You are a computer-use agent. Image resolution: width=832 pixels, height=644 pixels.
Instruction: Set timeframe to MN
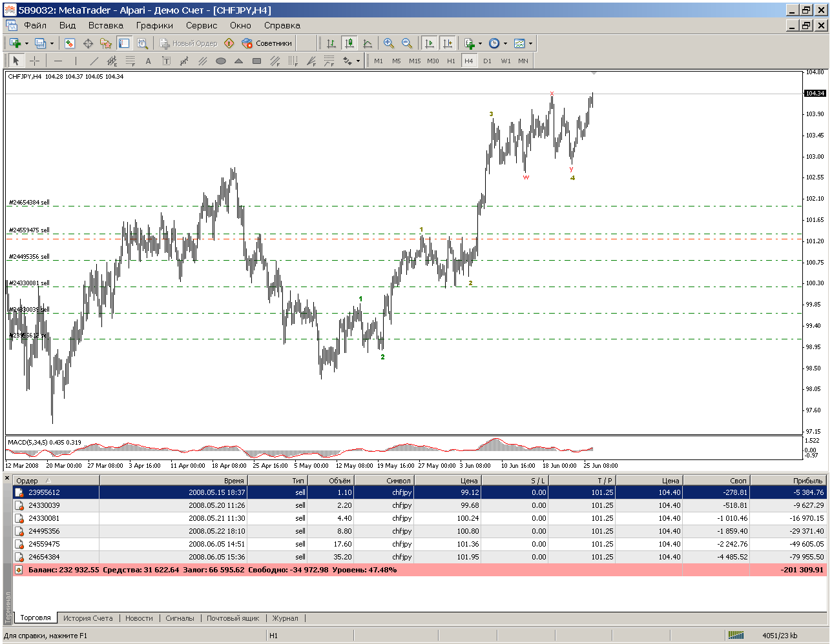pos(523,61)
